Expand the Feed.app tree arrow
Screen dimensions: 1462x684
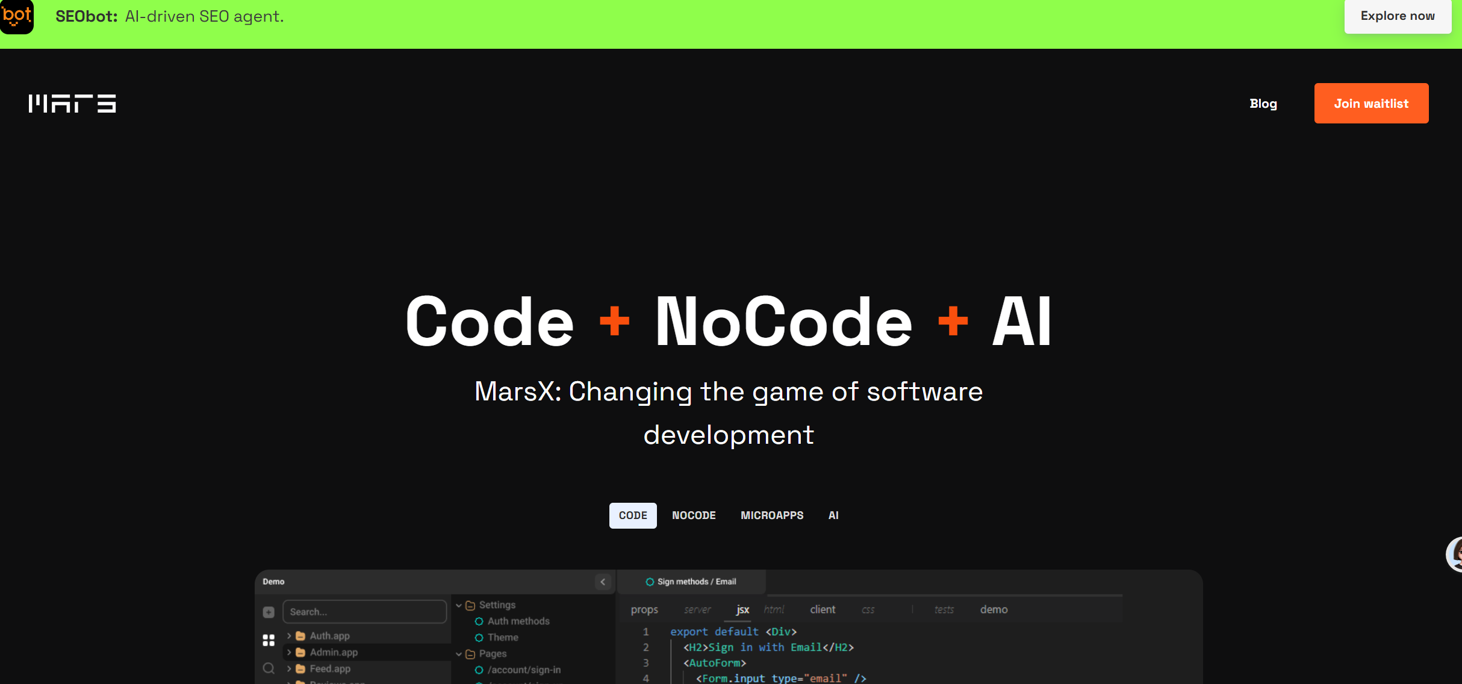coord(289,669)
